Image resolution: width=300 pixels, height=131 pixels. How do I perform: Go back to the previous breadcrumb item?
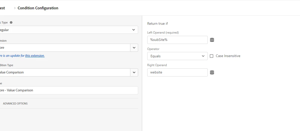pyautogui.click(x=3, y=8)
